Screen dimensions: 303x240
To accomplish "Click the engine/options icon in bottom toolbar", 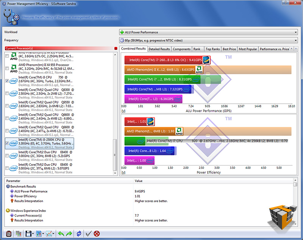I will (9, 234).
